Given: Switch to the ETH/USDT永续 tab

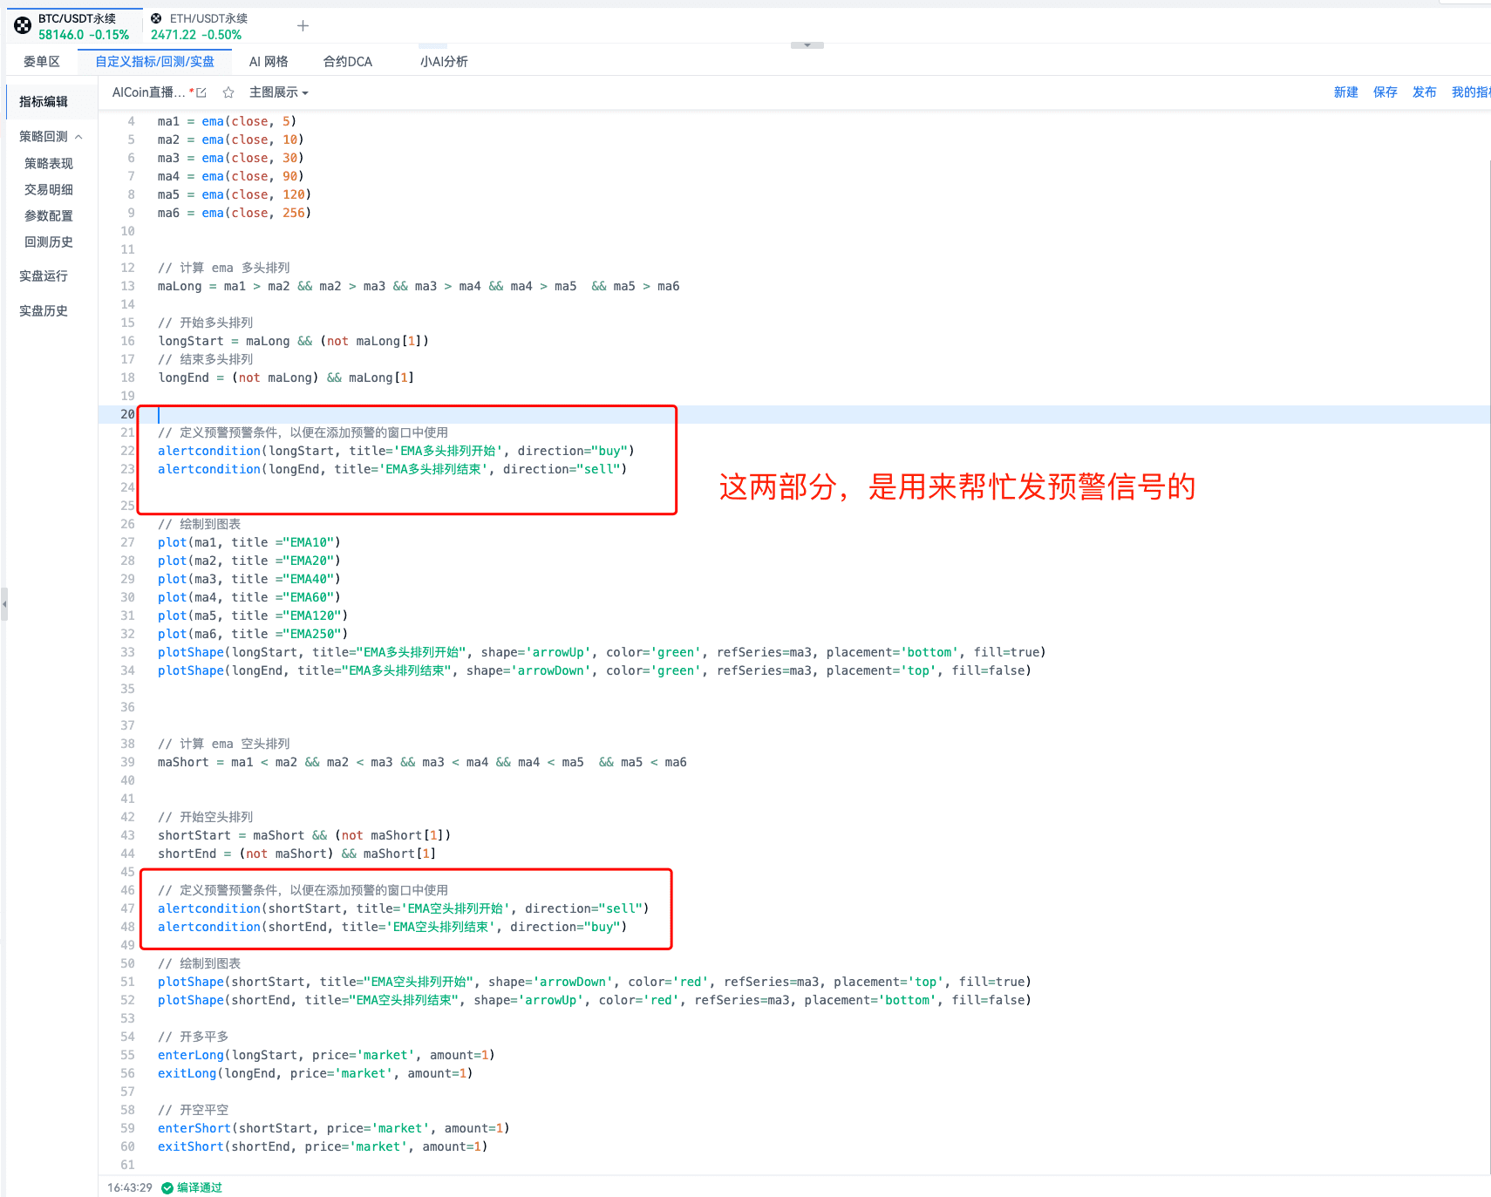Looking at the screenshot, I should (x=199, y=26).
